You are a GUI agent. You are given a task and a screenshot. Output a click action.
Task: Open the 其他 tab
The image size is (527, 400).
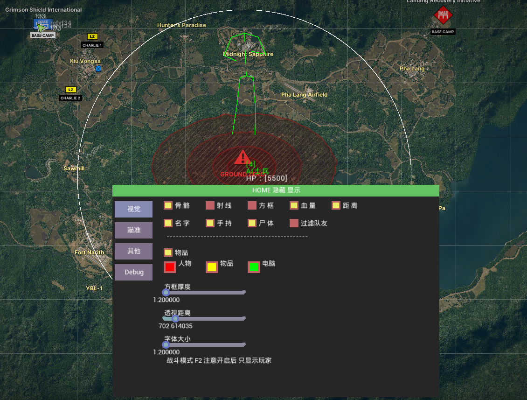tap(134, 251)
